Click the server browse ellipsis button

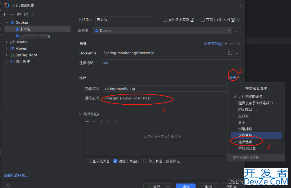[x=237, y=31]
